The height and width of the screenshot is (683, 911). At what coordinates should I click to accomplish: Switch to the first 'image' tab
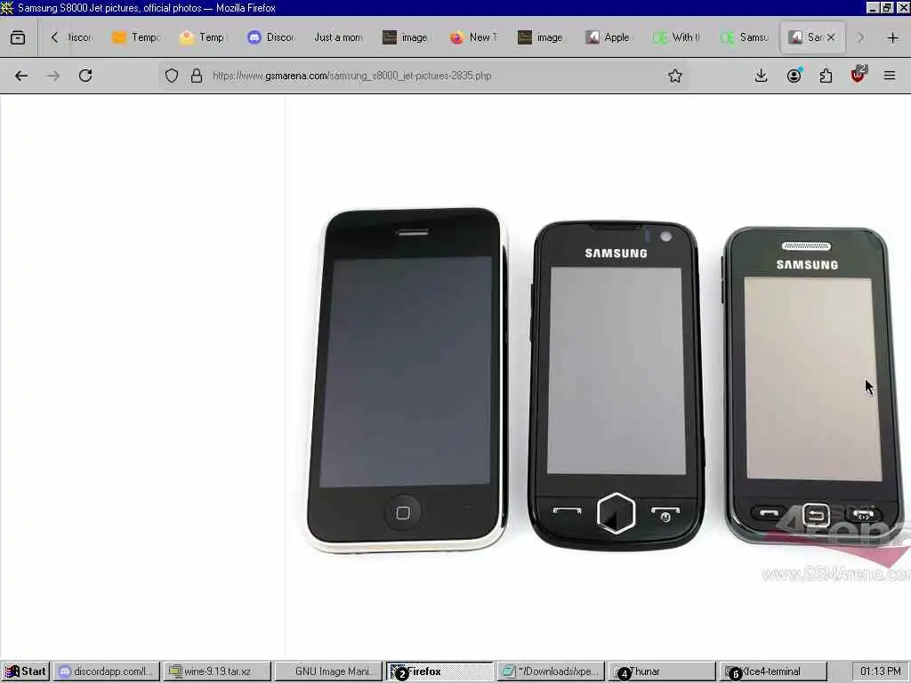point(406,37)
